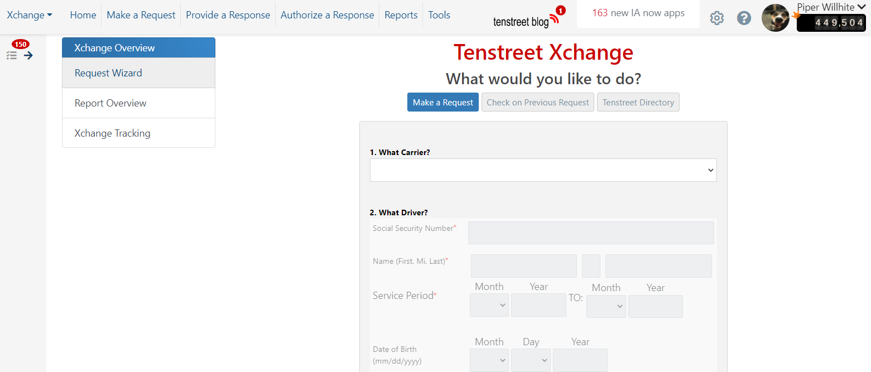The image size is (871, 372).
Task: Click Service Period end Year field
Action: click(656, 306)
